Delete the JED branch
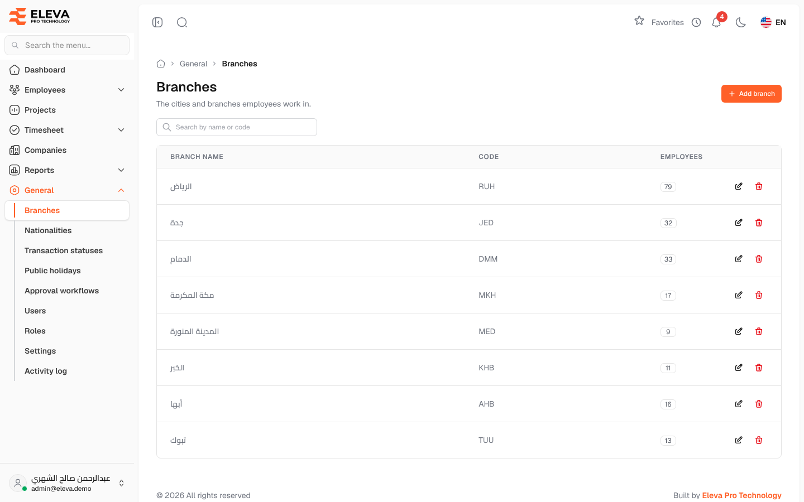Image resolution: width=804 pixels, height=502 pixels. (x=759, y=223)
